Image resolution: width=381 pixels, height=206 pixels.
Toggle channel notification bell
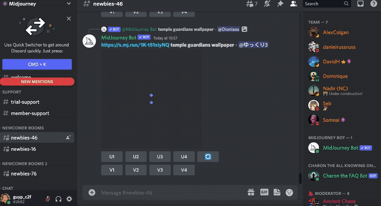point(267,4)
